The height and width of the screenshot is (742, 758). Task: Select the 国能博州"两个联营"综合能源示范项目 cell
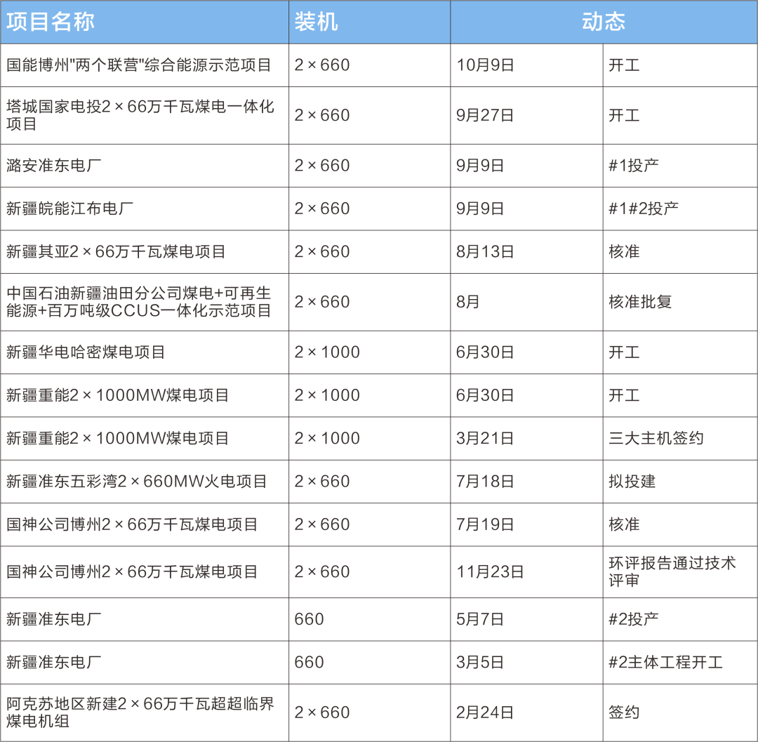(145, 65)
